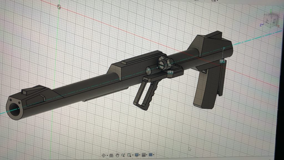Expand the Orbit tool dropdown arrow
Screen dimensions: 284x160
107,155
